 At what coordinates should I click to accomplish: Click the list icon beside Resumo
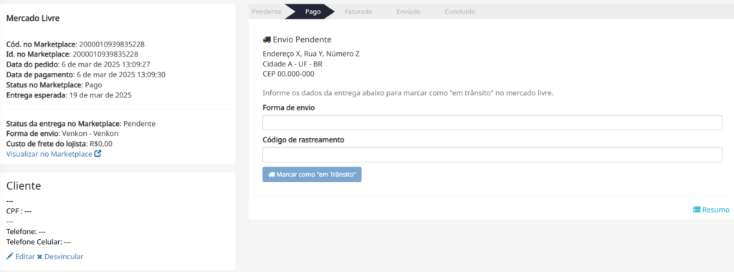pos(697,210)
